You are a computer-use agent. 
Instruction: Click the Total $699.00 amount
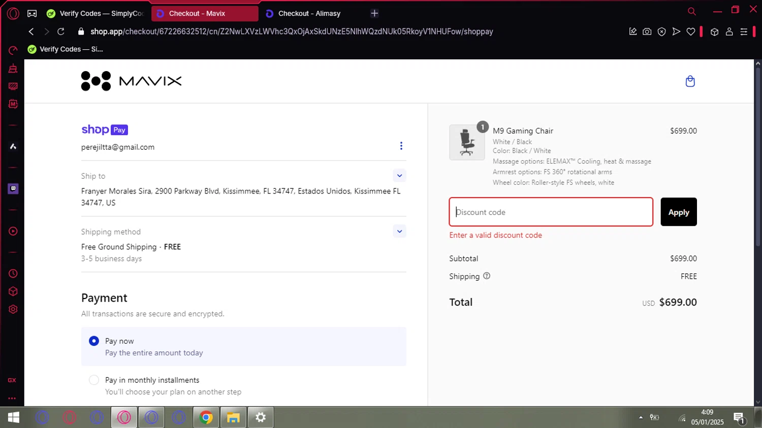678,302
